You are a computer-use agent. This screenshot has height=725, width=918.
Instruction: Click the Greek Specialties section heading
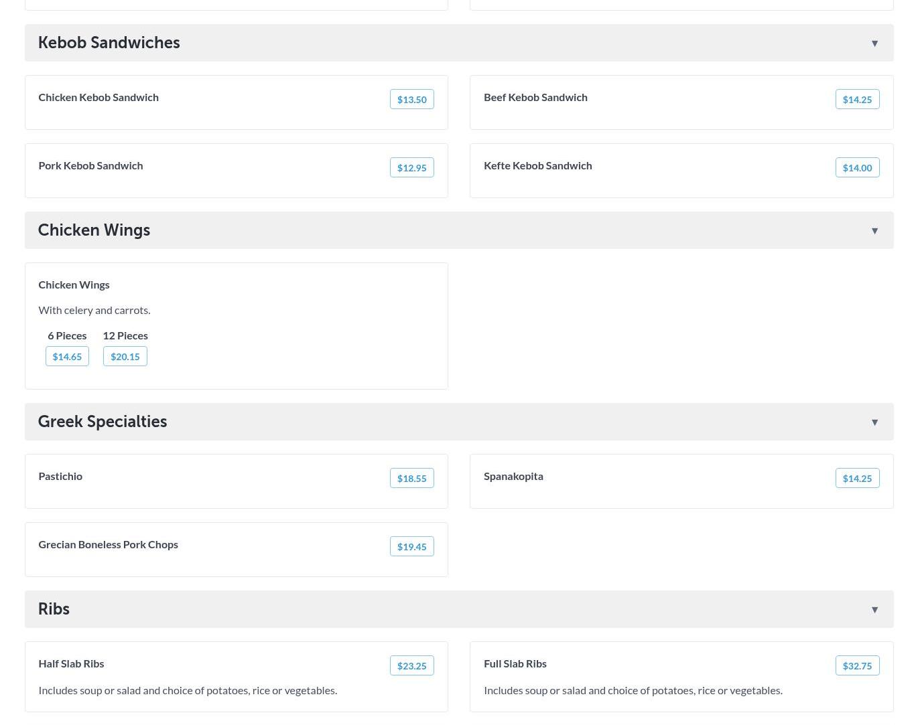coord(103,422)
